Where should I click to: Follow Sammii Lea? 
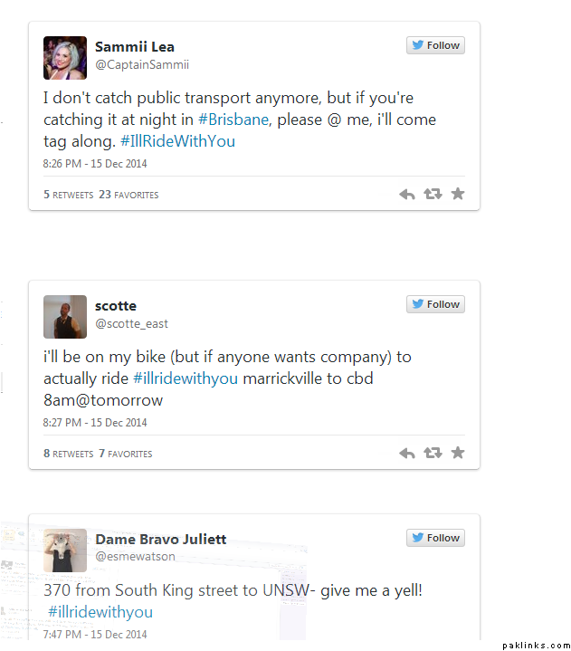[435, 45]
